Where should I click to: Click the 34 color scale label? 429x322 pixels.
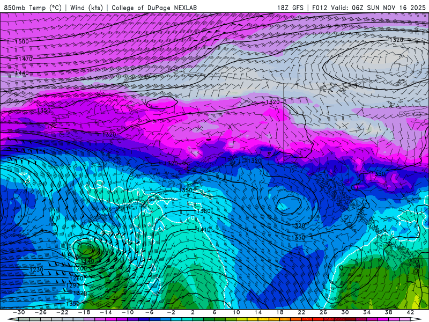pos(367,312)
